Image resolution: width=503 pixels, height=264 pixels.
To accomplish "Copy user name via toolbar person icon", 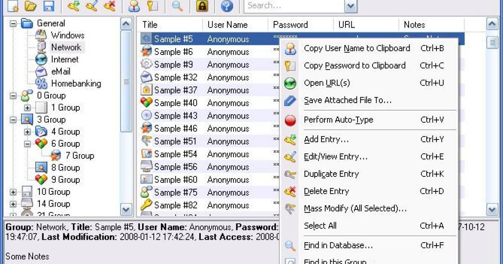I will [134, 6].
